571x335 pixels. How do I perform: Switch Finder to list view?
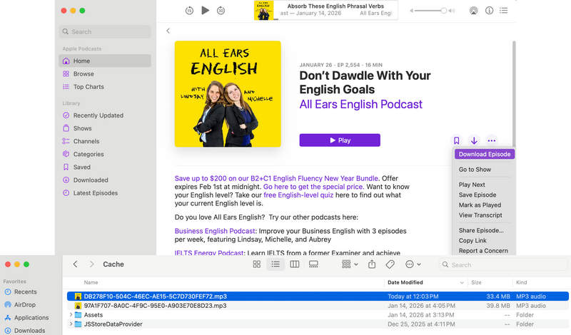[x=276, y=264]
